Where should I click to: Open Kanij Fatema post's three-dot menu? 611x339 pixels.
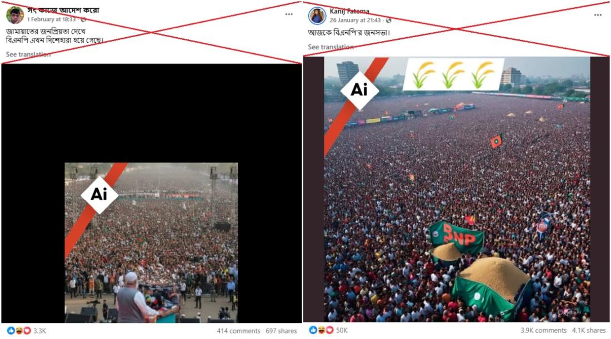(598, 15)
